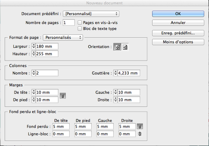
Task: Toggle the Fond perdu chain link icon
Action: [140, 126]
